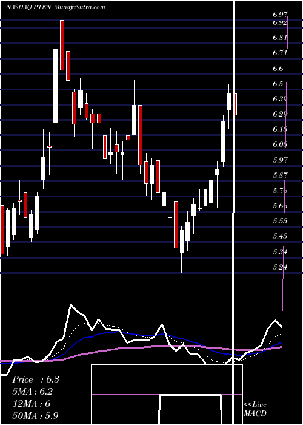Click the tallest white candle near 6.71
Viewport: 303px width, 425px height.
tap(56, 86)
